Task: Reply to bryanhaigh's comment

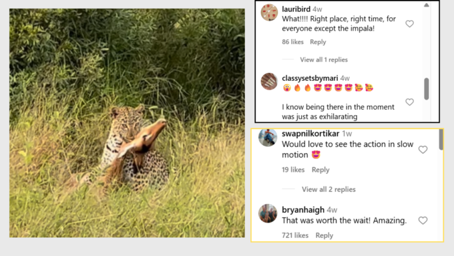Action: coord(324,235)
